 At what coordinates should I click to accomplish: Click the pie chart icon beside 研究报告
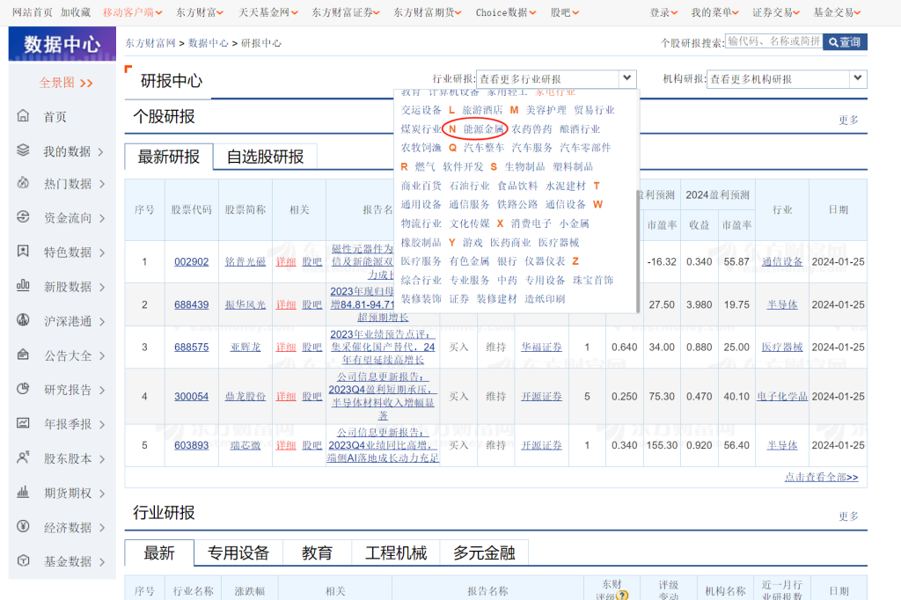pos(24,390)
